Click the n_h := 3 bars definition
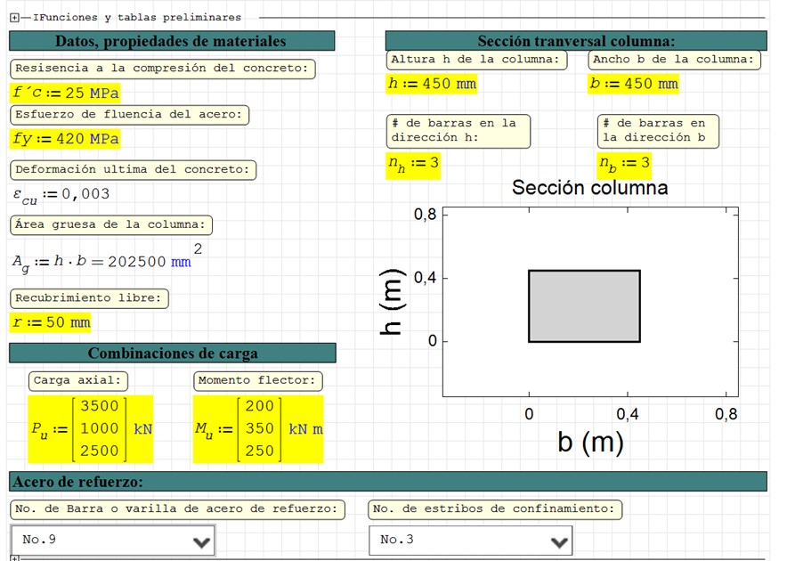Viewport: 787px width, 561px height. [x=412, y=165]
